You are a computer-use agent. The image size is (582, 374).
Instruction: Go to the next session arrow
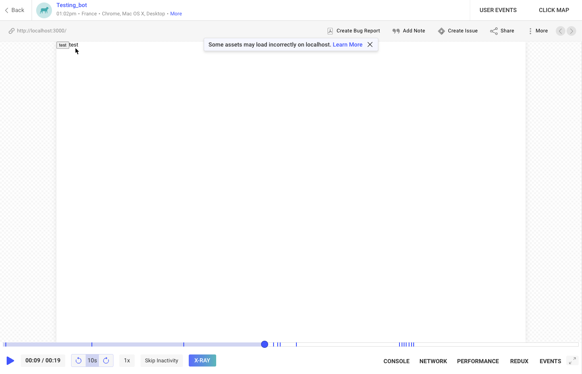(x=572, y=31)
